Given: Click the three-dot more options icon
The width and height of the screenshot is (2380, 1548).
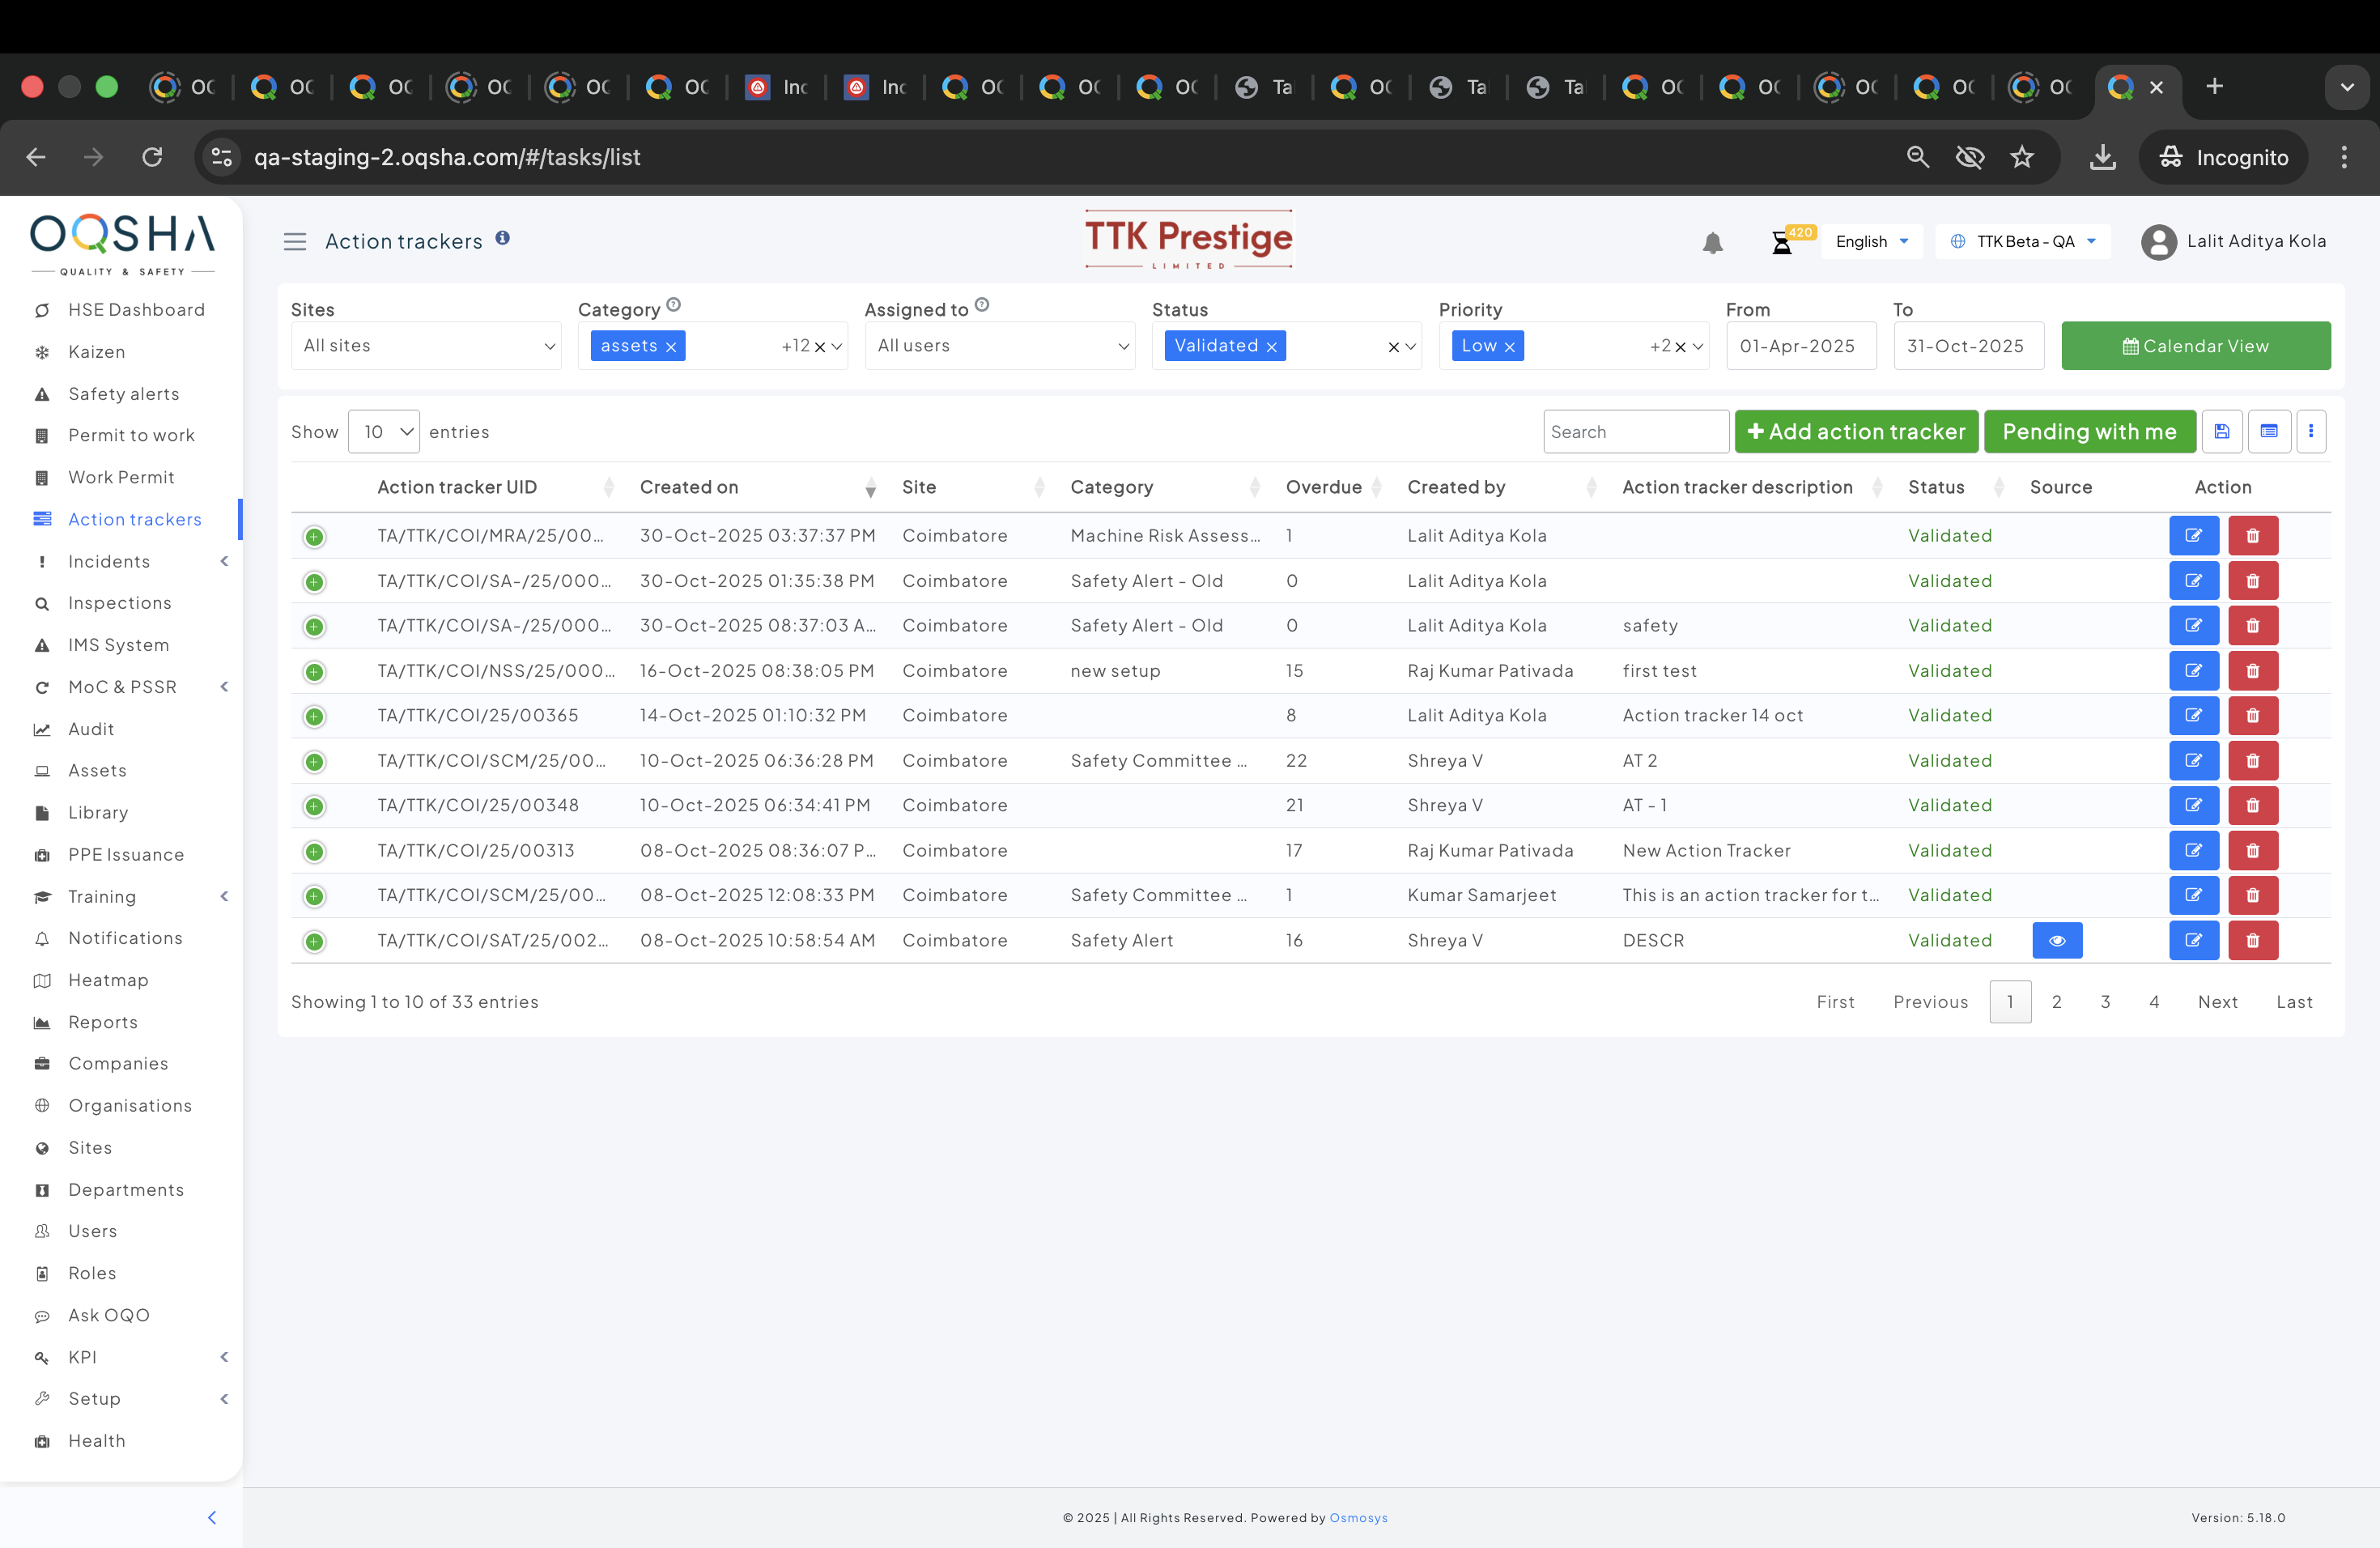Looking at the screenshot, I should pos(2310,431).
